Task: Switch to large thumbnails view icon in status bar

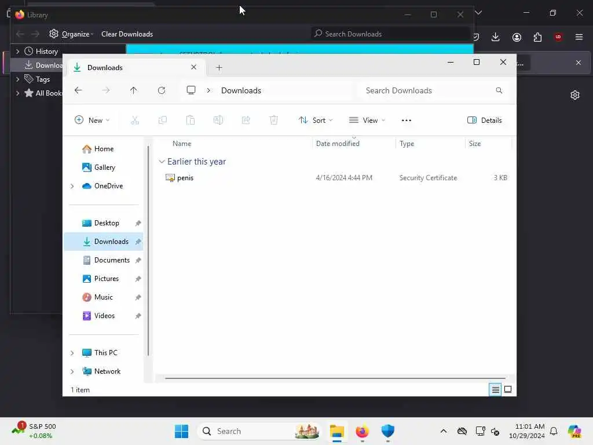Action: tap(508, 389)
